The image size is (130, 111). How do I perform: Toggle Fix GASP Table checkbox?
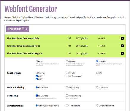click(37, 96)
